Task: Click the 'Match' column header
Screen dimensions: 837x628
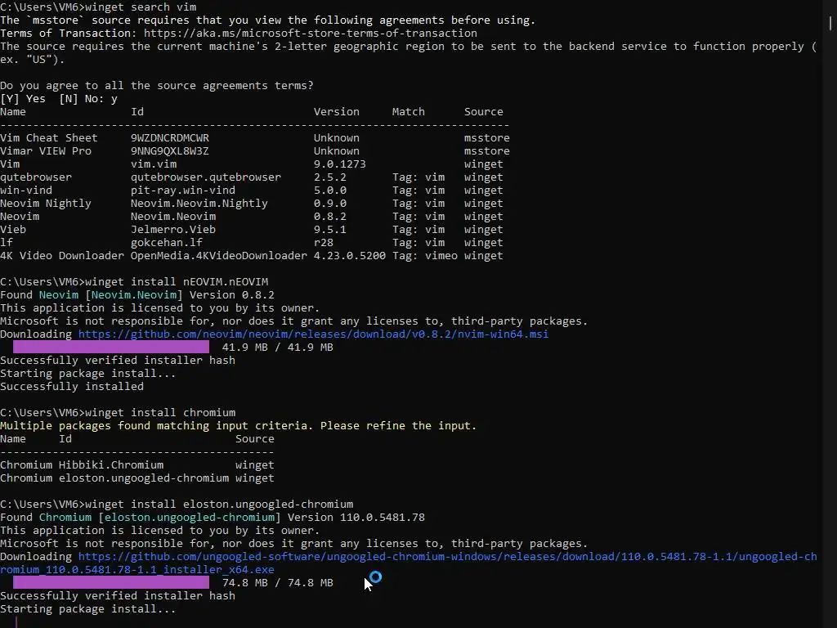Action: click(409, 111)
